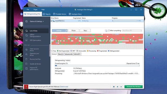This screenshot has width=167, height=94.
Task: Open the Click to save link
Action: [64, 87]
